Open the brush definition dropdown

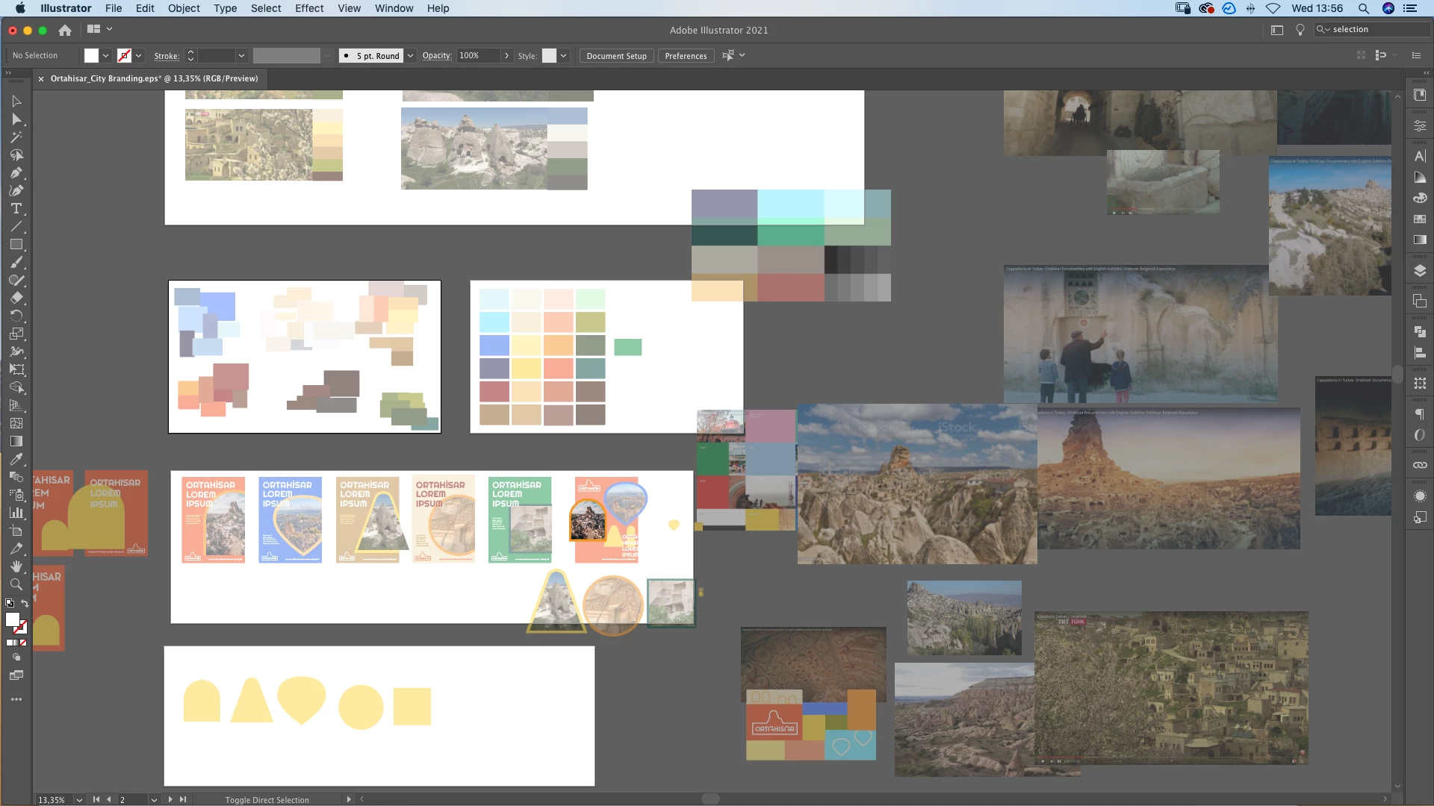click(x=410, y=56)
